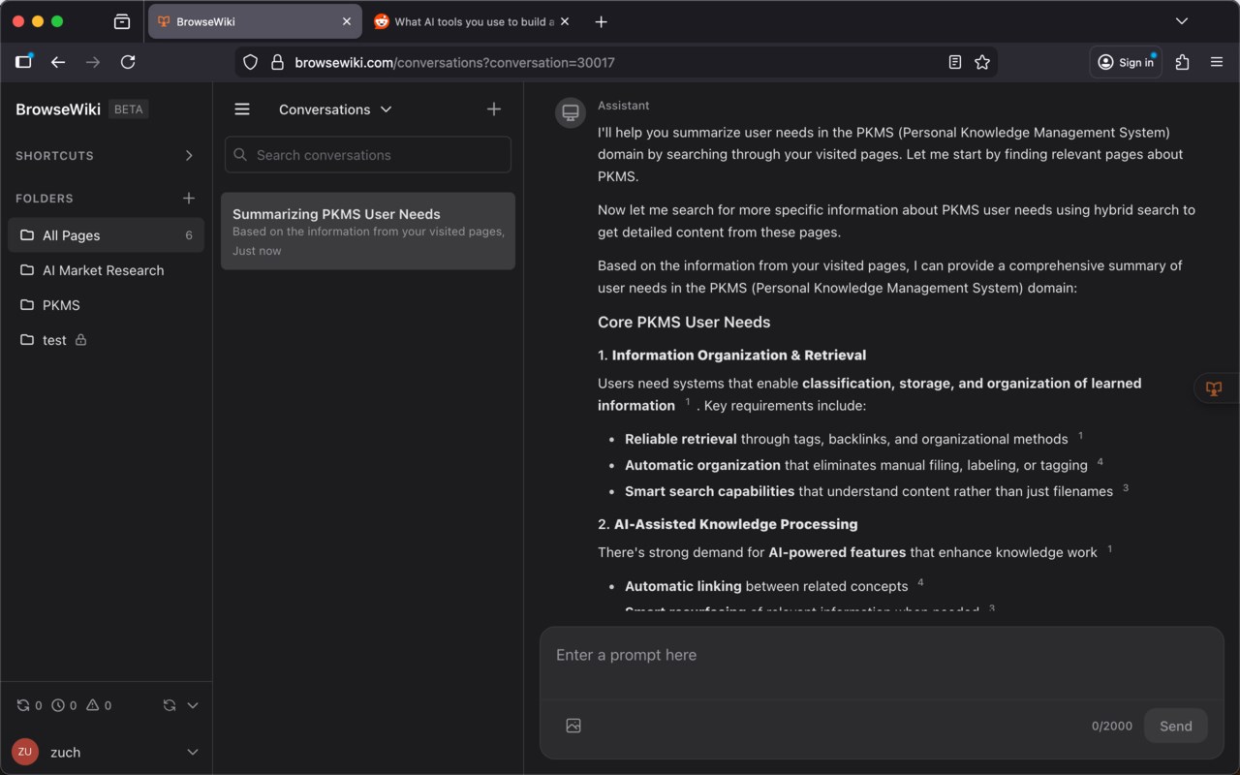This screenshot has width=1240, height=775.
Task: Toggle the conversations list hamburger icon
Action: point(242,109)
